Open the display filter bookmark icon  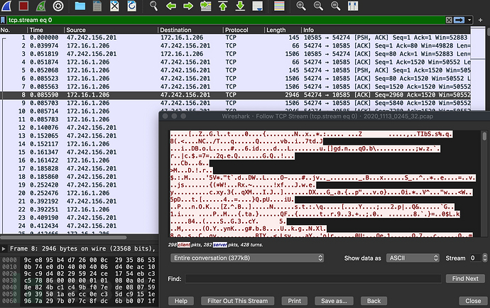(x=3, y=21)
